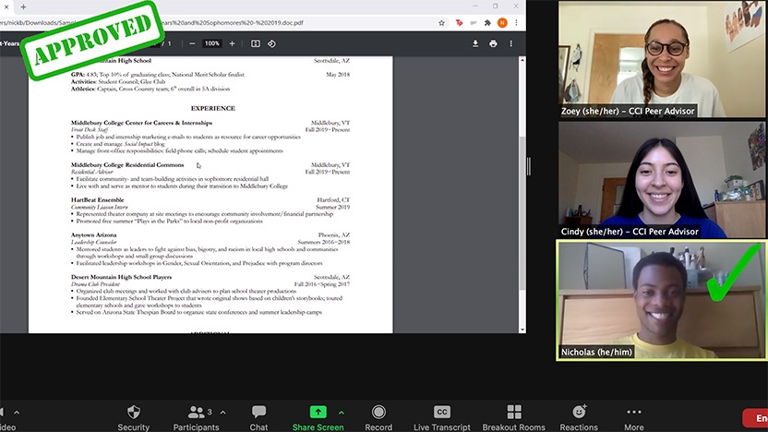The width and height of the screenshot is (768, 432).
Task: Select Cindy's video tile
Action: (662, 180)
